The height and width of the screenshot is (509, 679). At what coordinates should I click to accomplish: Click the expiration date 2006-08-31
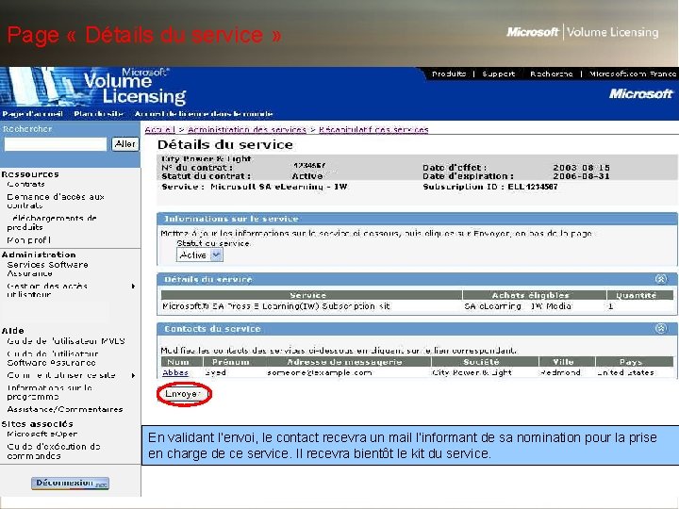tap(581, 176)
